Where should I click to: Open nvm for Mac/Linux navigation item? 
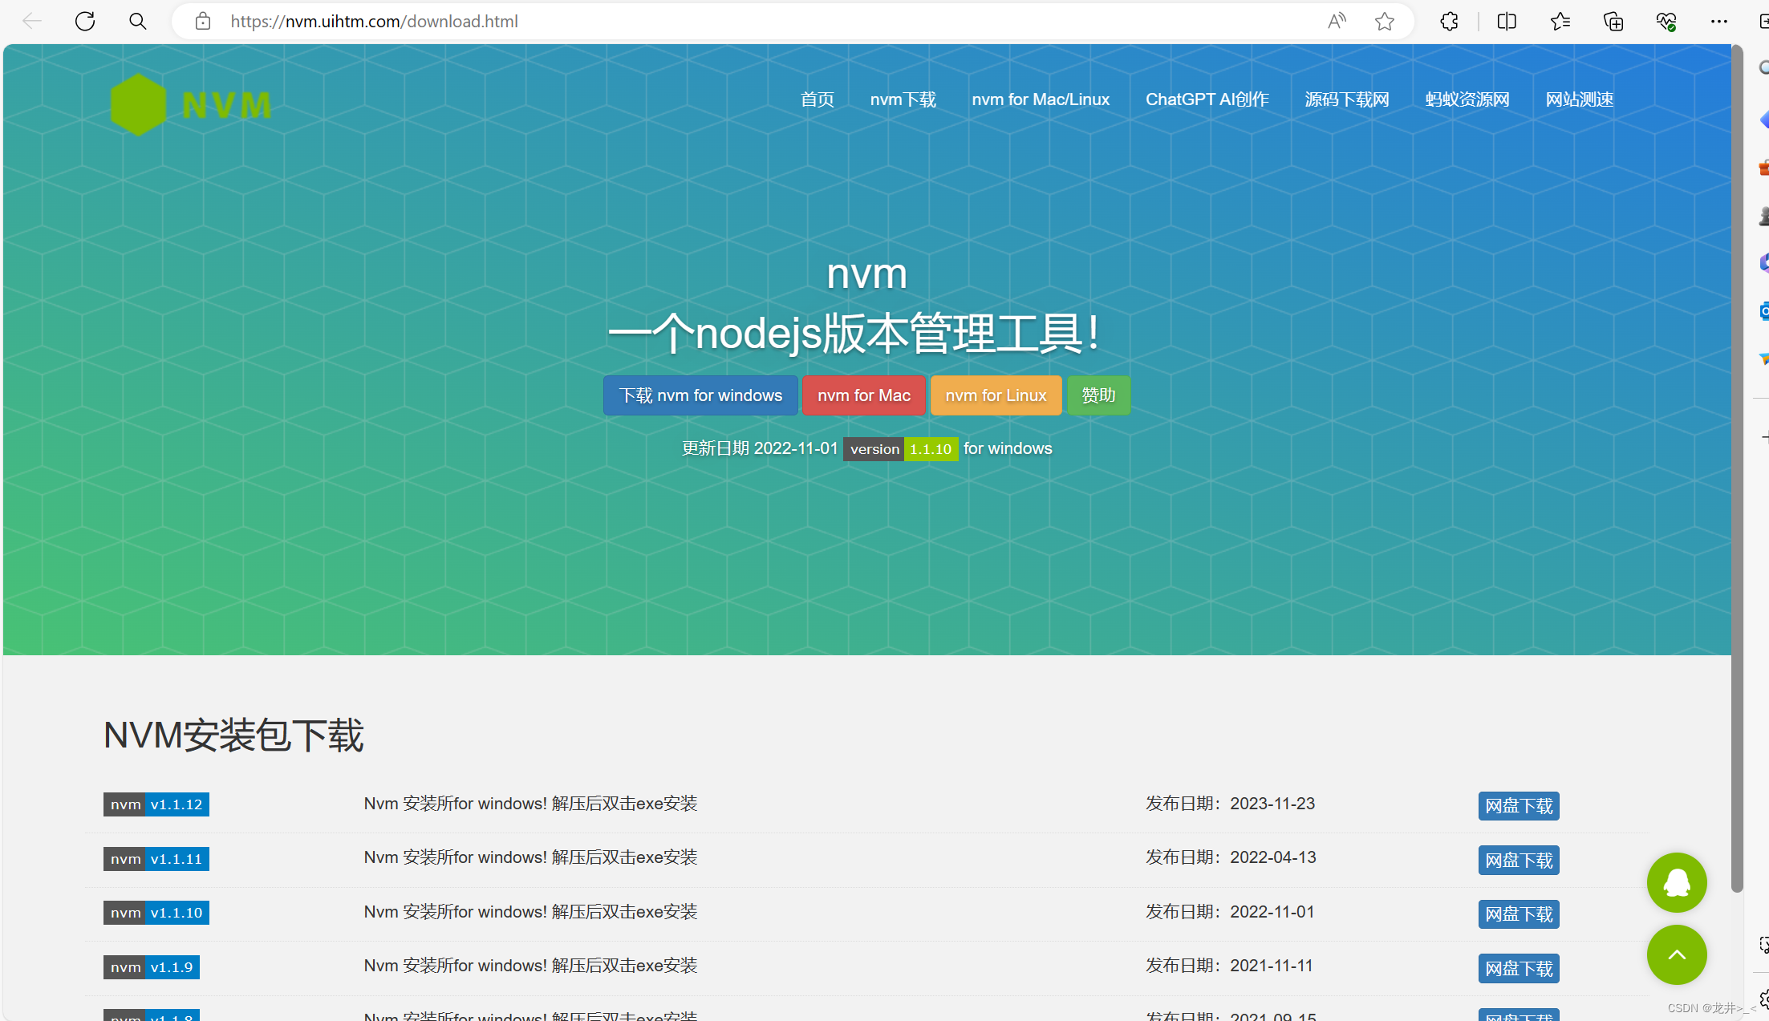[x=1041, y=99]
